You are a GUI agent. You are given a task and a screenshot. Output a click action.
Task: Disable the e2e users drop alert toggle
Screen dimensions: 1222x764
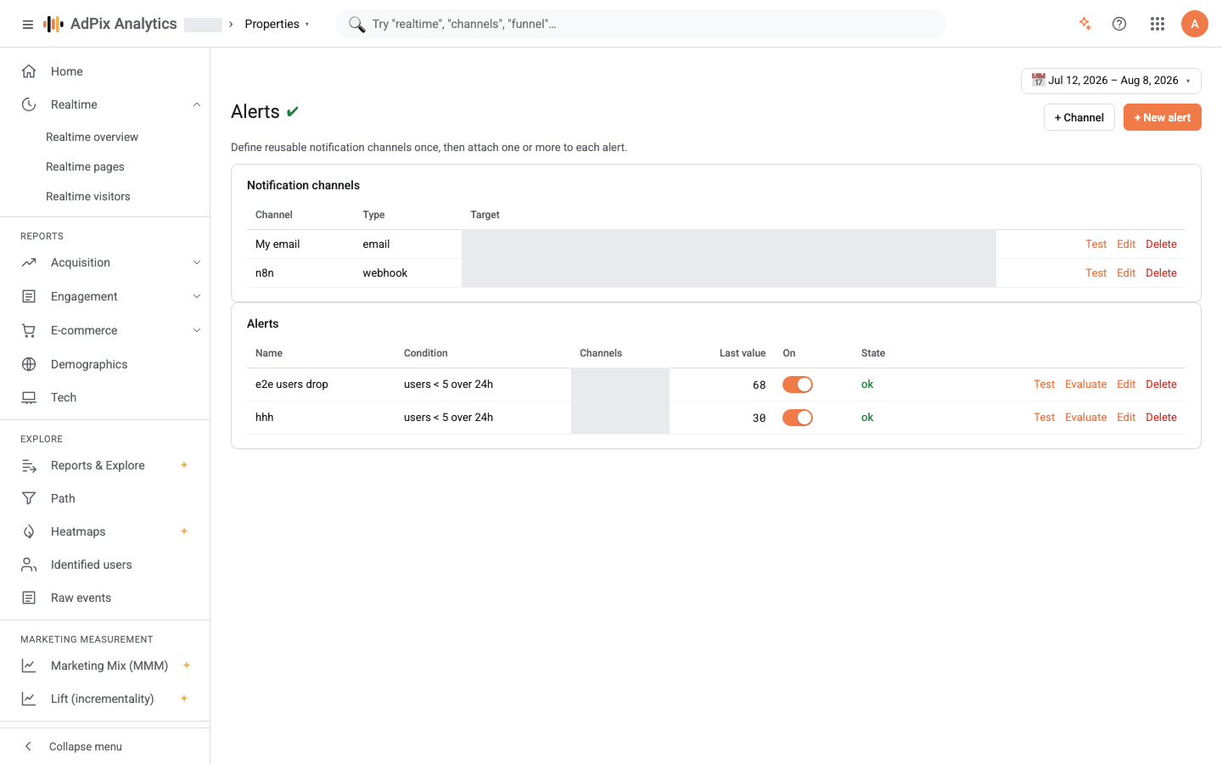[x=798, y=385]
